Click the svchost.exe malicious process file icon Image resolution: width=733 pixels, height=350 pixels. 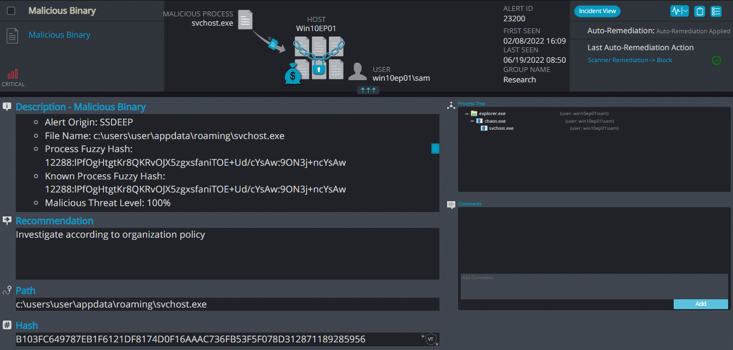[246, 20]
